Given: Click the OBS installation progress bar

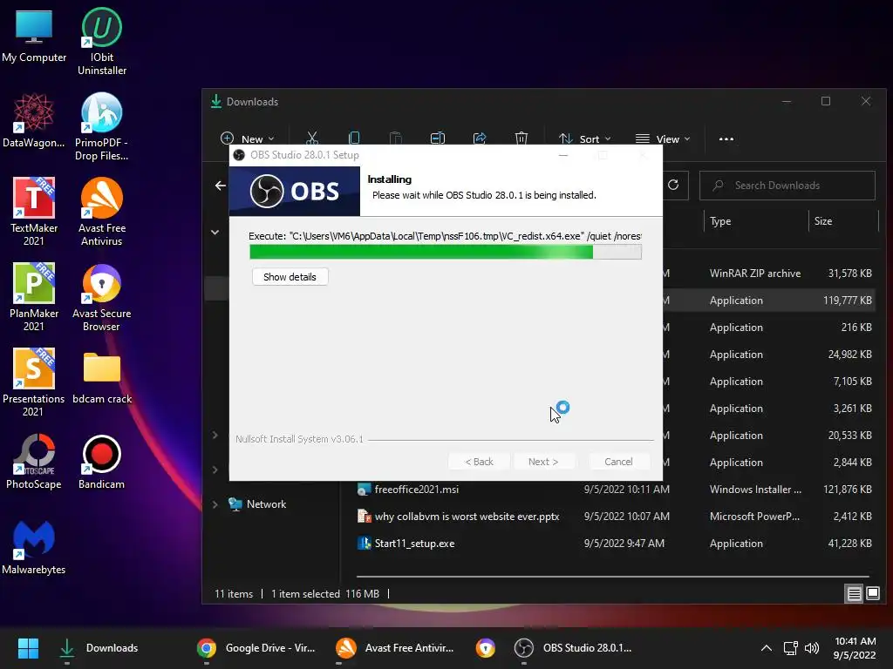Looking at the screenshot, I should coord(446,252).
